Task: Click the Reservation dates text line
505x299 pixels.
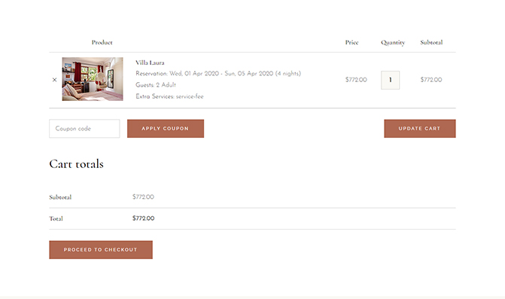Action: pyautogui.click(x=218, y=74)
